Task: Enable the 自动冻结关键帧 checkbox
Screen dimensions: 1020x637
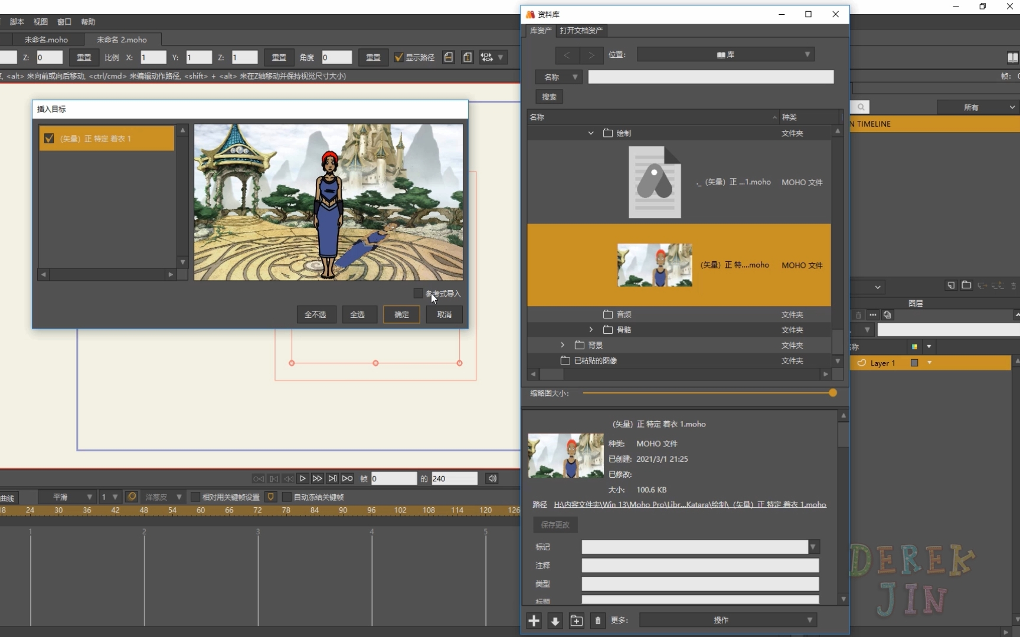Action: 287,497
